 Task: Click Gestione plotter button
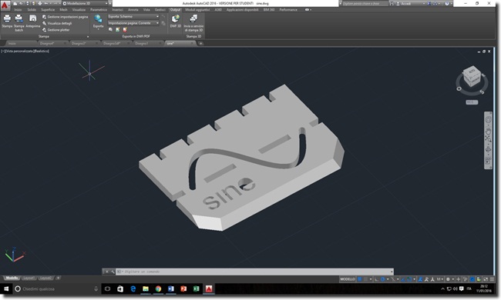56,30
